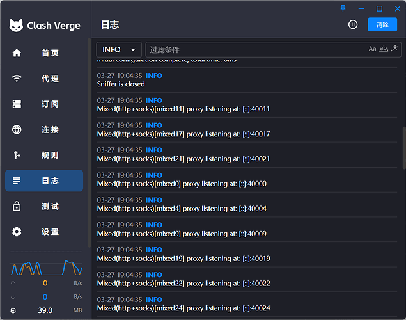
Task: Open the INFO log level dropdown
Action: click(119, 49)
